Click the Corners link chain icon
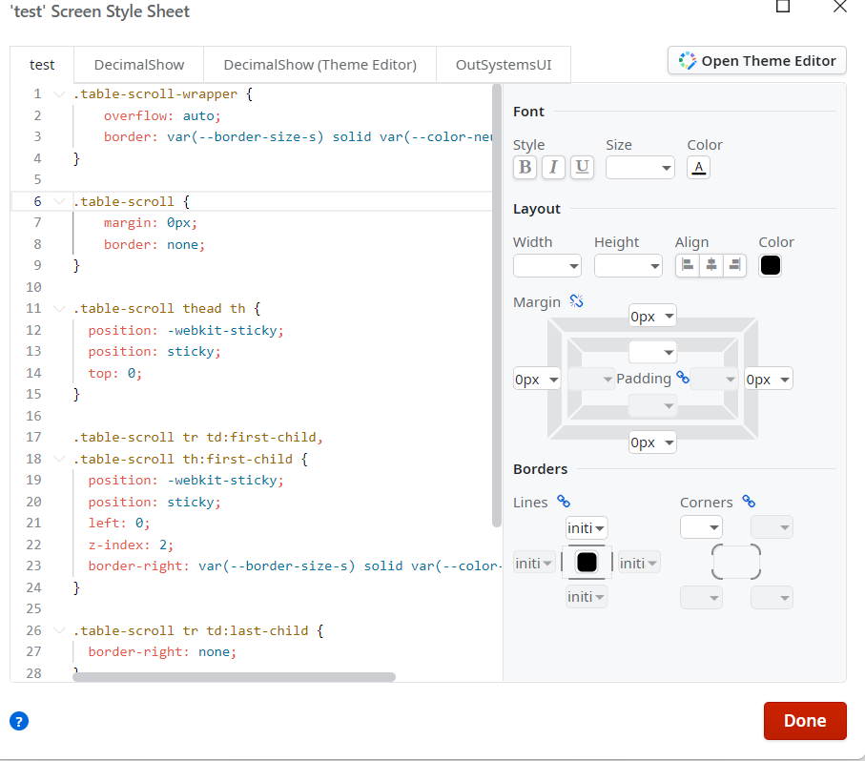The width and height of the screenshot is (865, 761). pyautogui.click(x=749, y=502)
